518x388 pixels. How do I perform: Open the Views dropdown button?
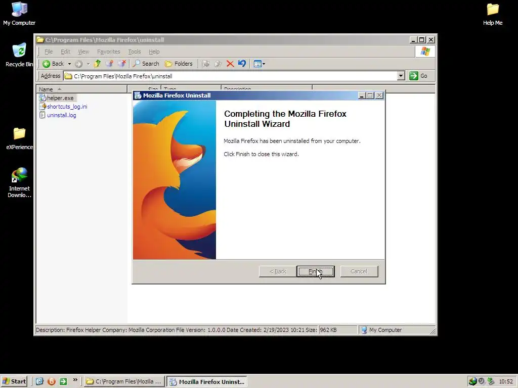260,64
